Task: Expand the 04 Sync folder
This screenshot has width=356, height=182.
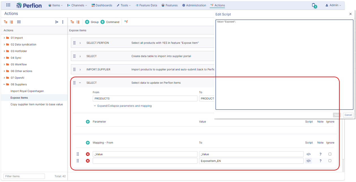Action: click(4, 58)
